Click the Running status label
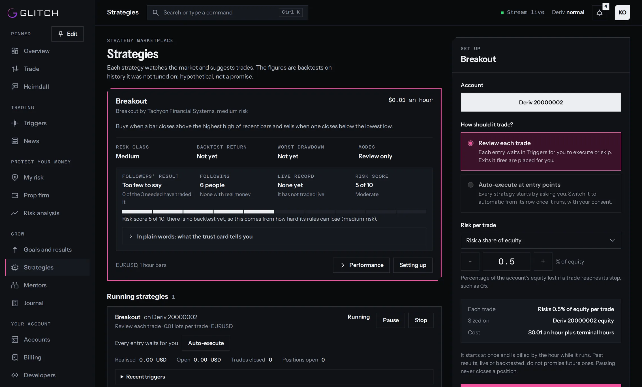Viewport: 642px width, 387px height. pos(359,317)
